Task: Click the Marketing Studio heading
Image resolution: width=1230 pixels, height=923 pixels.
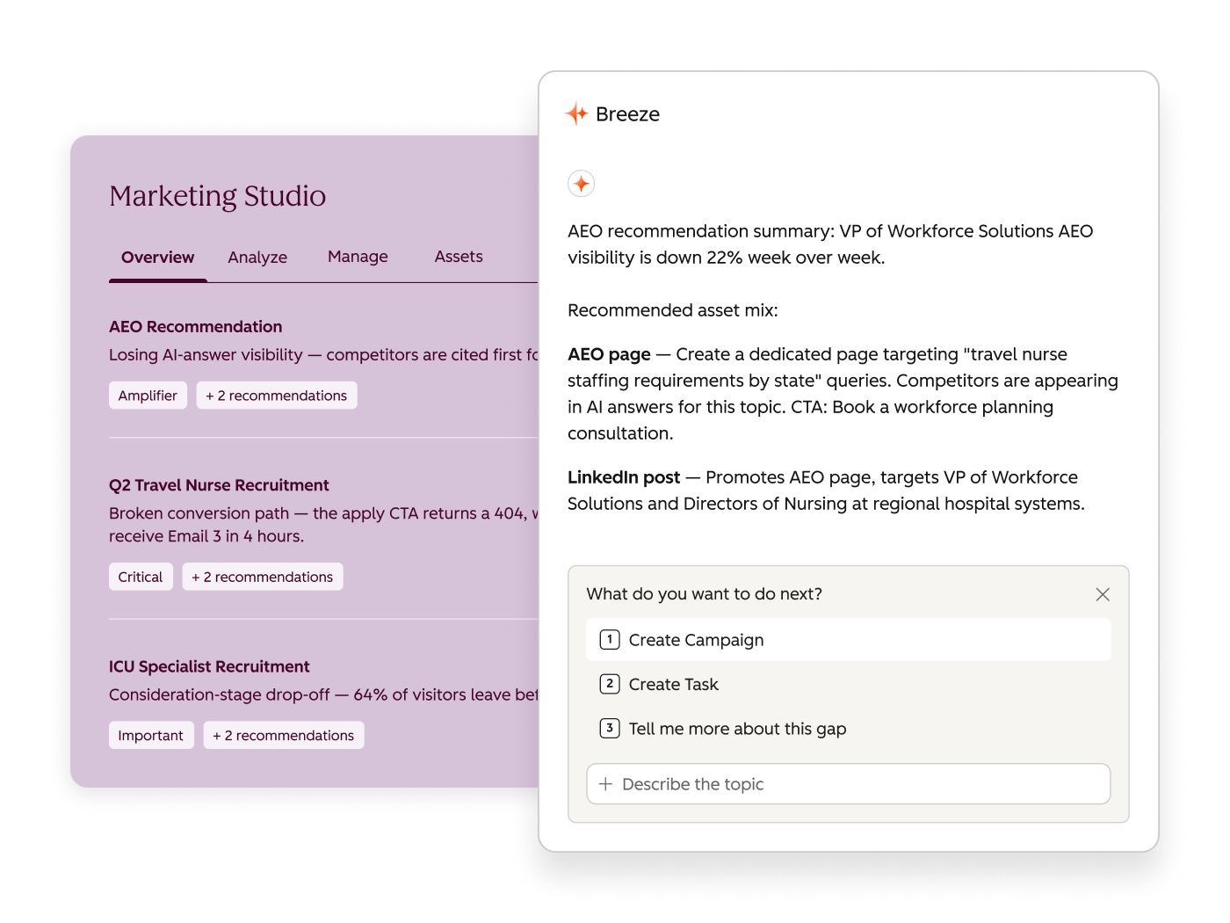Action: click(218, 196)
